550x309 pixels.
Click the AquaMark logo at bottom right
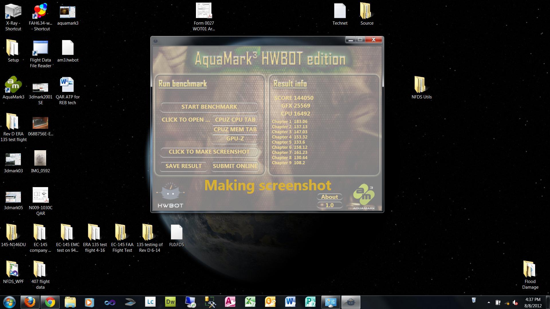pos(364,197)
